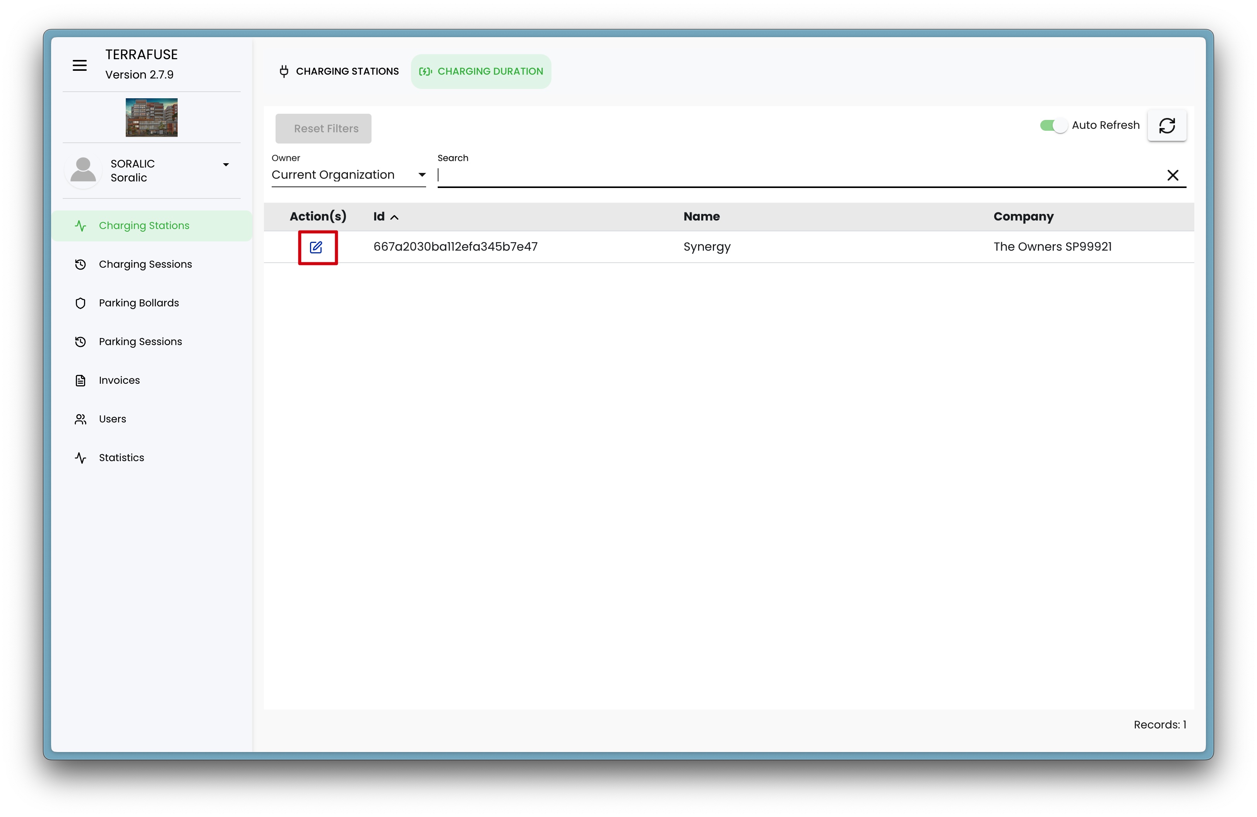The width and height of the screenshot is (1257, 817).
Task: Sort by the Id column arrow
Action: [x=394, y=217]
